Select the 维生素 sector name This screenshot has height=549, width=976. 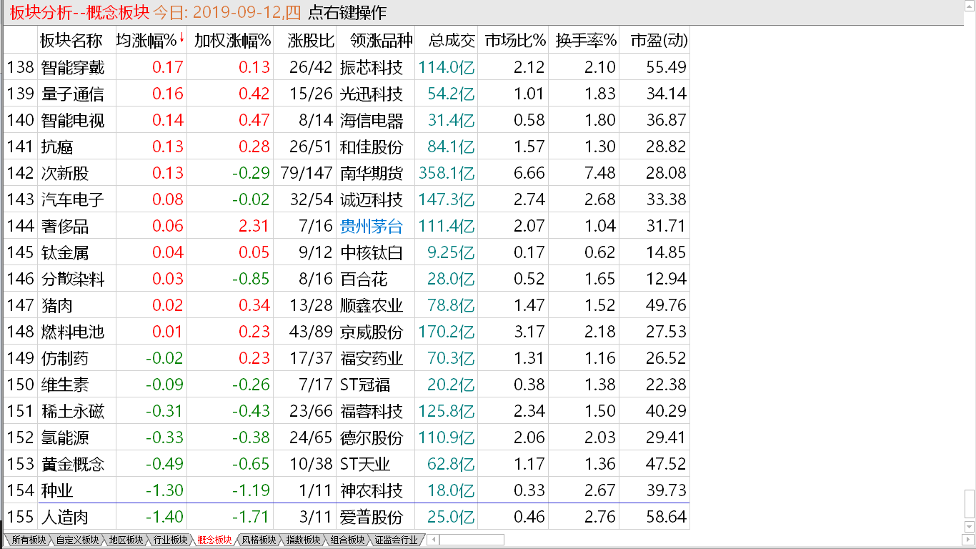pyautogui.click(x=65, y=385)
